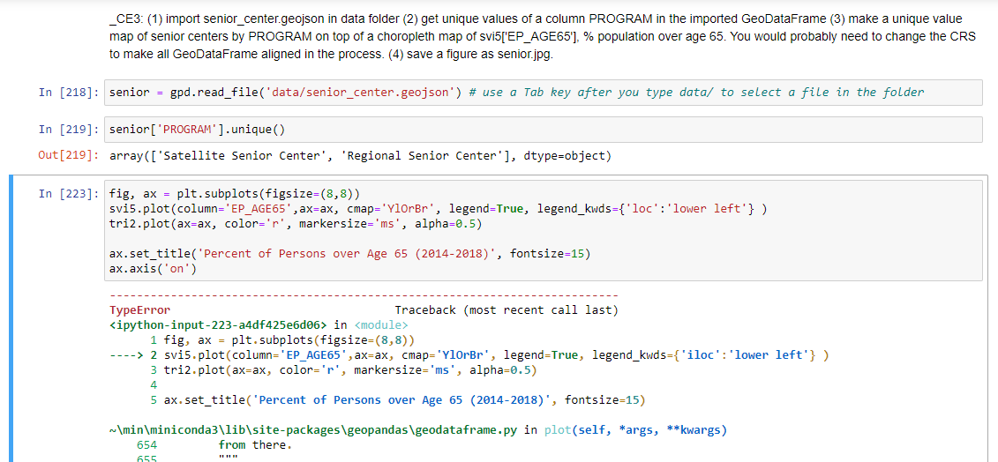The image size is (998, 462).
Task: Click traceback line 3 tri2.plot
Action: click(344, 369)
